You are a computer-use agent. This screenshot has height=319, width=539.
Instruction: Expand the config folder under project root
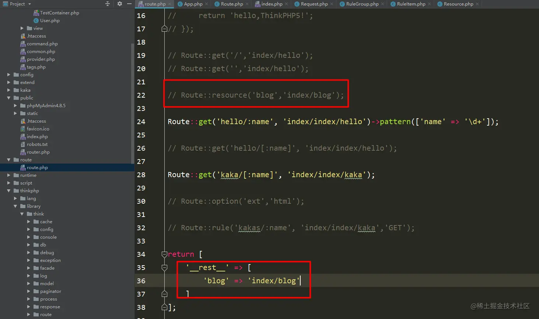click(x=9, y=75)
